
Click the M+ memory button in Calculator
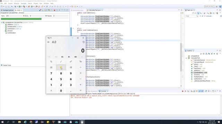62,57
